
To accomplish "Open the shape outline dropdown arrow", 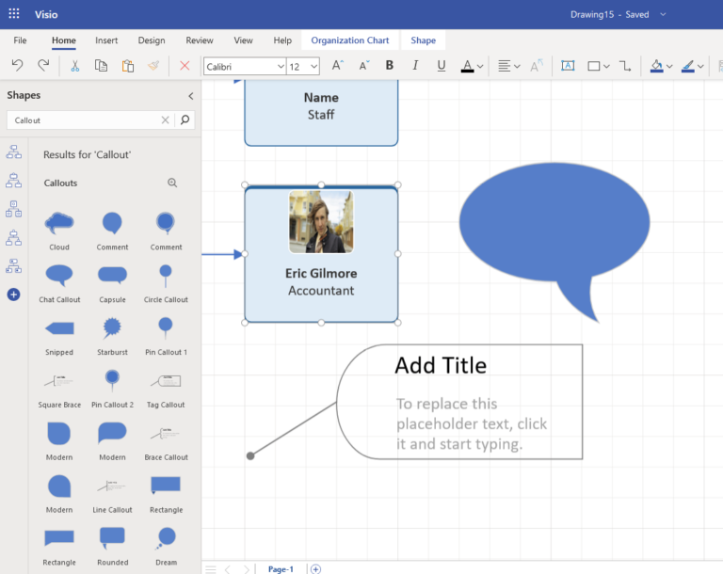I will click(x=700, y=67).
